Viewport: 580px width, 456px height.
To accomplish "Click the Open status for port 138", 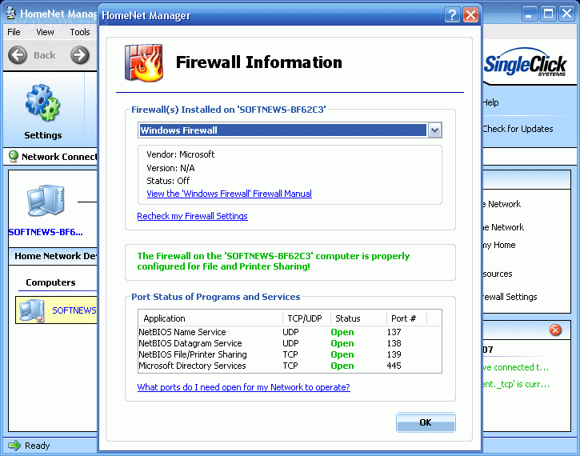I will (x=342, y=343).
